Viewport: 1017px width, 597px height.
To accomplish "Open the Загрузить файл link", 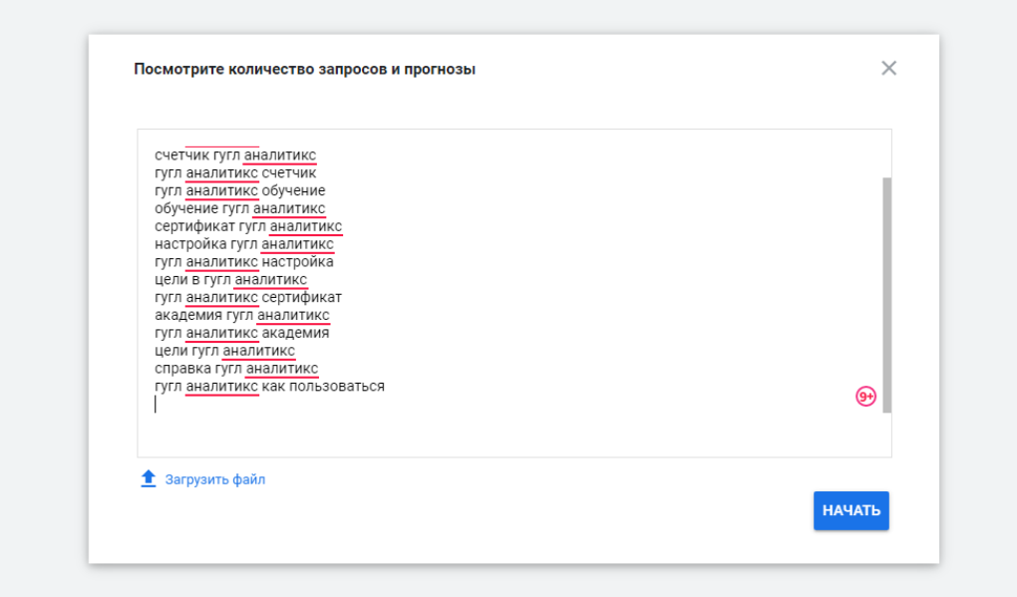I will (x=214, y=479).
